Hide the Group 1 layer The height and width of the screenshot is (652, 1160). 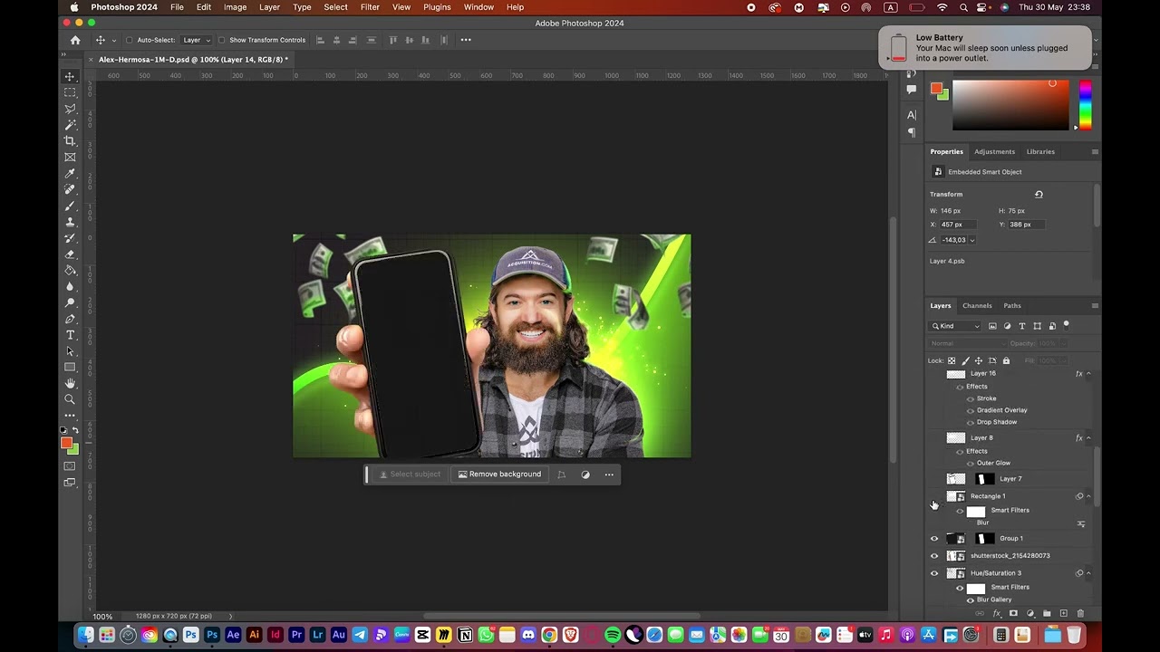pos(934,539)
